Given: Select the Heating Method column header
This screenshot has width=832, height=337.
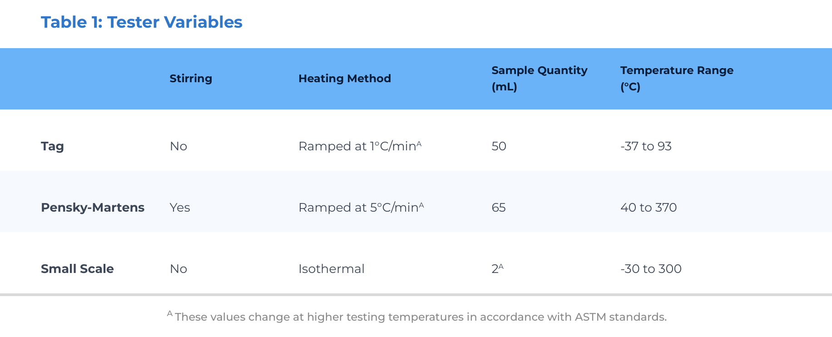Looking at the screenshot, I should pyautogui.click(x=345, y=79).
